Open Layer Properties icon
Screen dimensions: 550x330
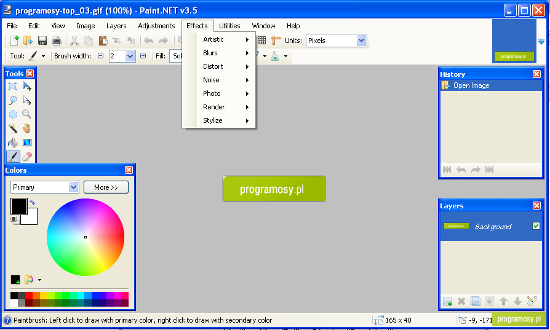click(532, 301)
